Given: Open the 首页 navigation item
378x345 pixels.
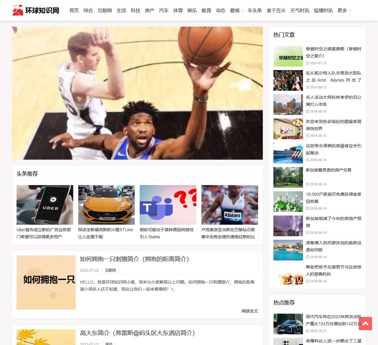Looking at the screenshot, I should [74, 11].
